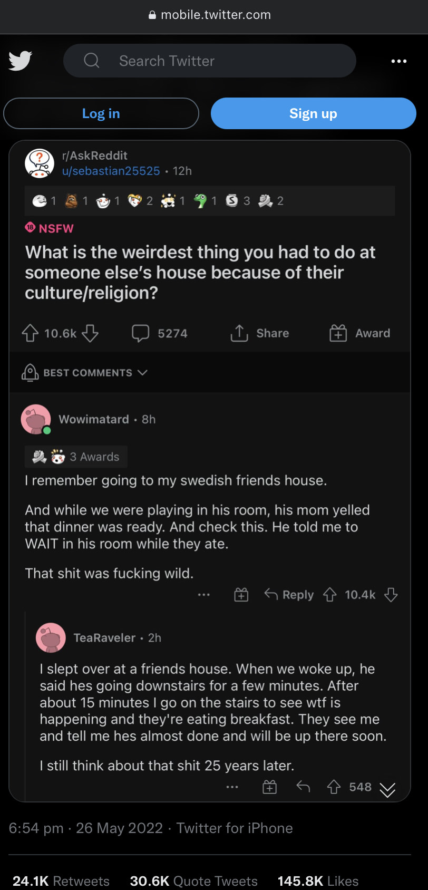This screenshot has height=890, width=428.
Task: Share the AskReddit post
Action: click(x=260, y=333)
